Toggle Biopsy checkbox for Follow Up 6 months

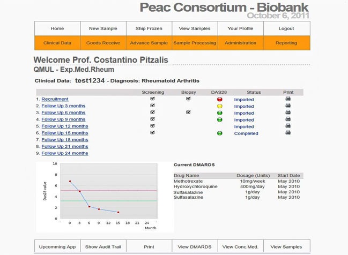tap(188, 112)
